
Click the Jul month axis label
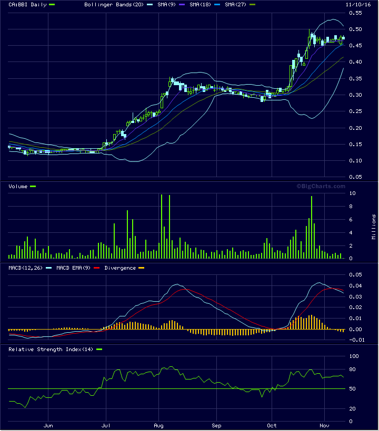[106, 426]
